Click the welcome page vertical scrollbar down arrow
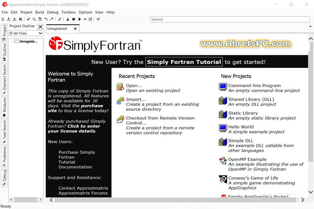Viewport: 314px width, 209px height. coord(311,192)
